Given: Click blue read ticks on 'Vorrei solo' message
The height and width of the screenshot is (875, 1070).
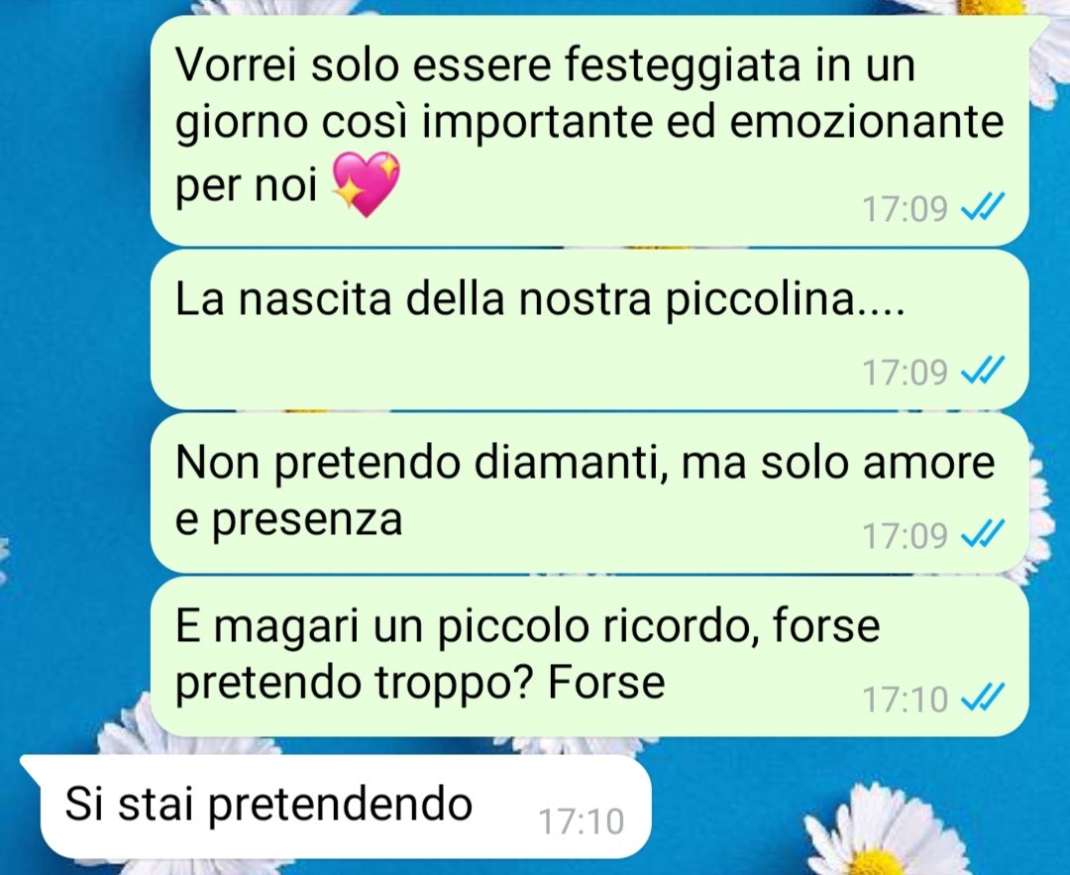Looking at the screenshot, I should point(983,207).
